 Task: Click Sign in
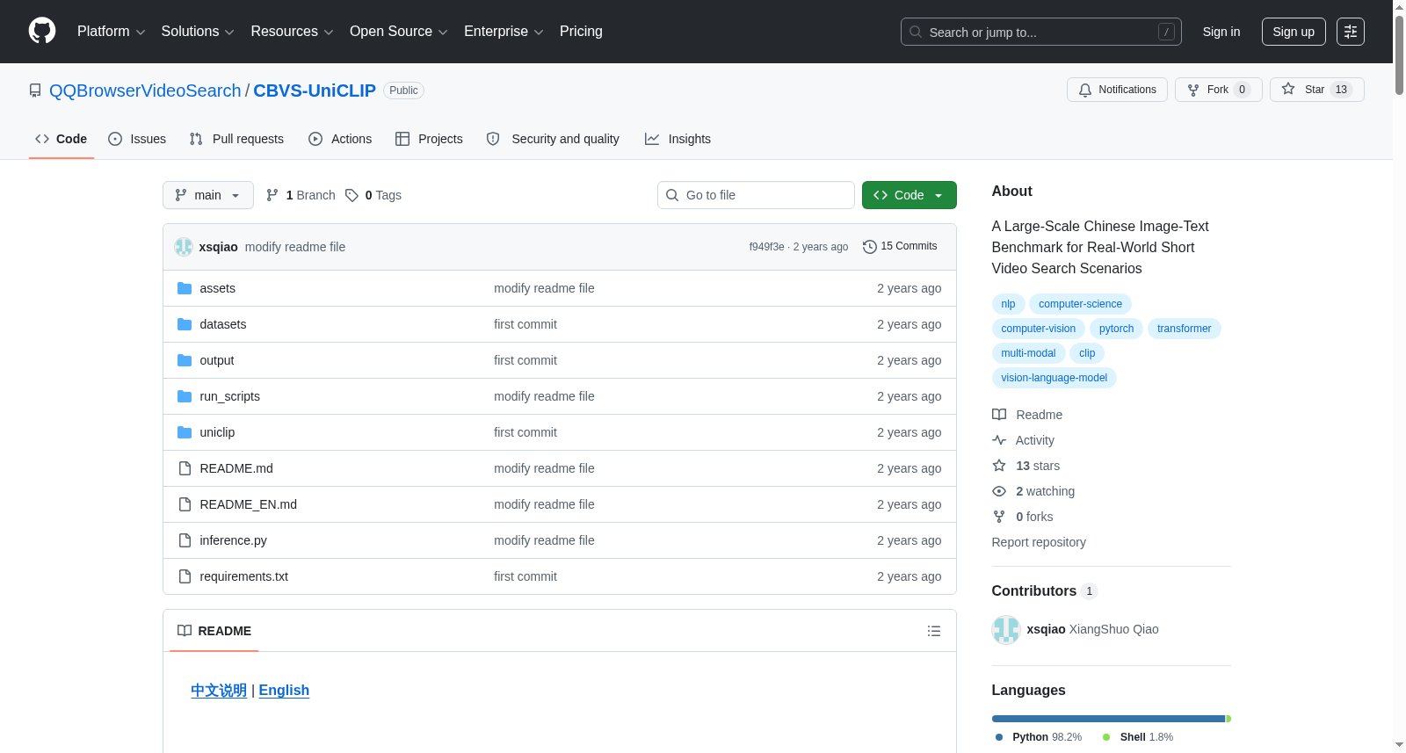[x=1221, y=32]
